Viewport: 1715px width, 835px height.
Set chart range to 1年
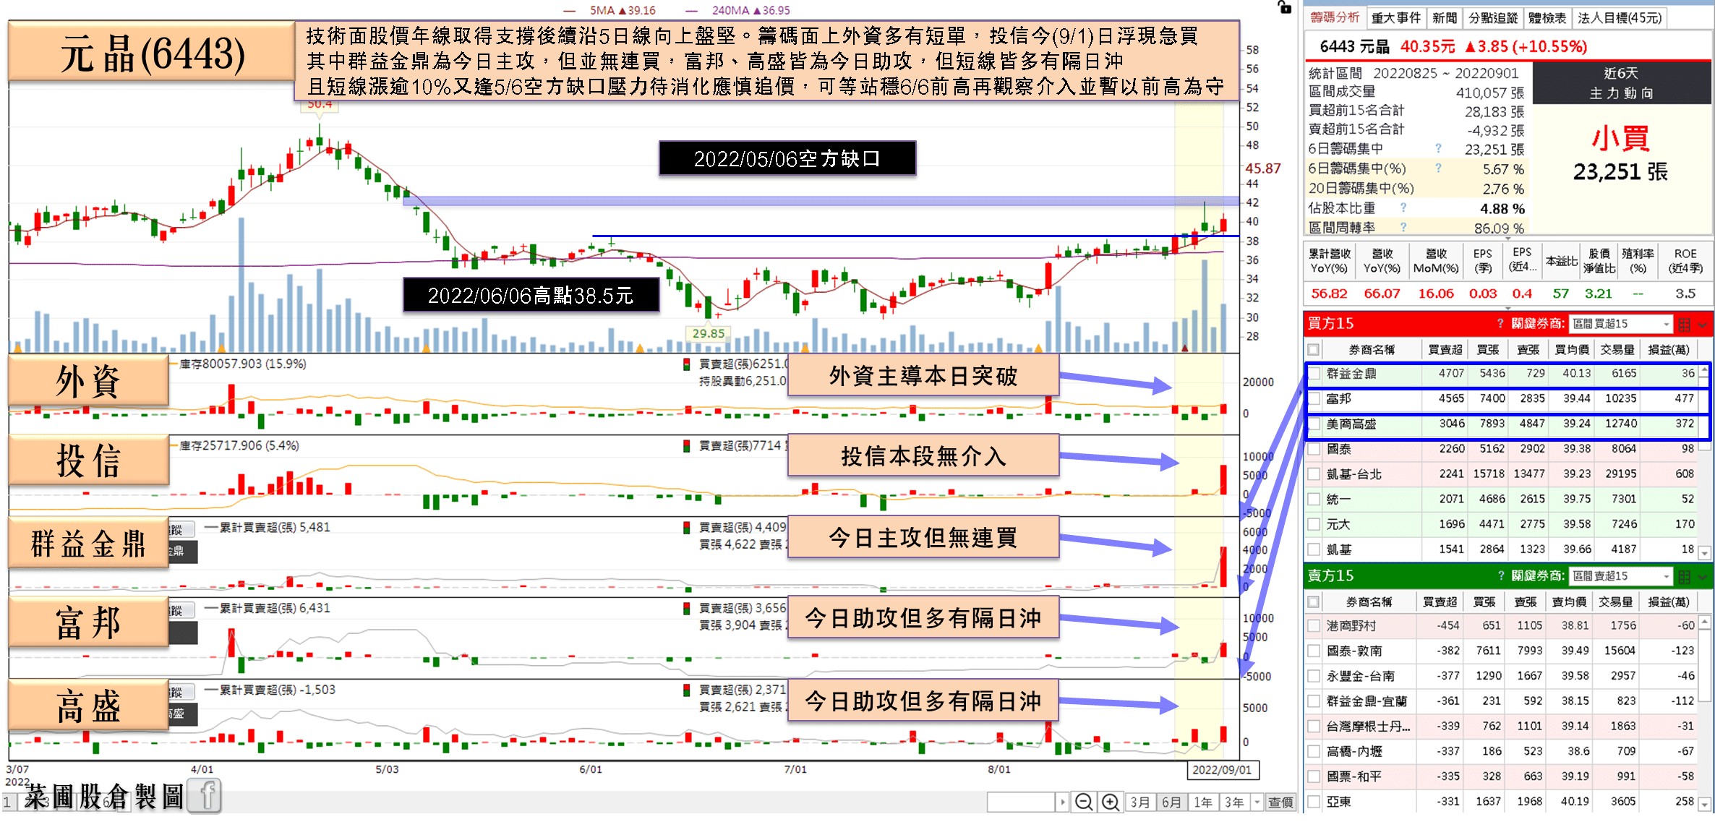pyautogui.click(x=1202, y=802)
